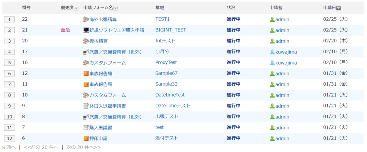
Task: Click the calendar icon beside 休日入退館申請書
Action: click(x=86, y=106)
